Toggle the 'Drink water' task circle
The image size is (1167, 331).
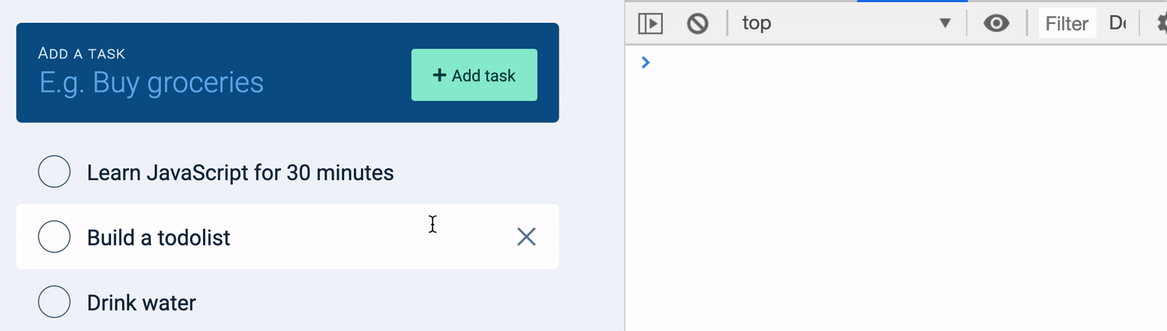[x=54, y=302]
